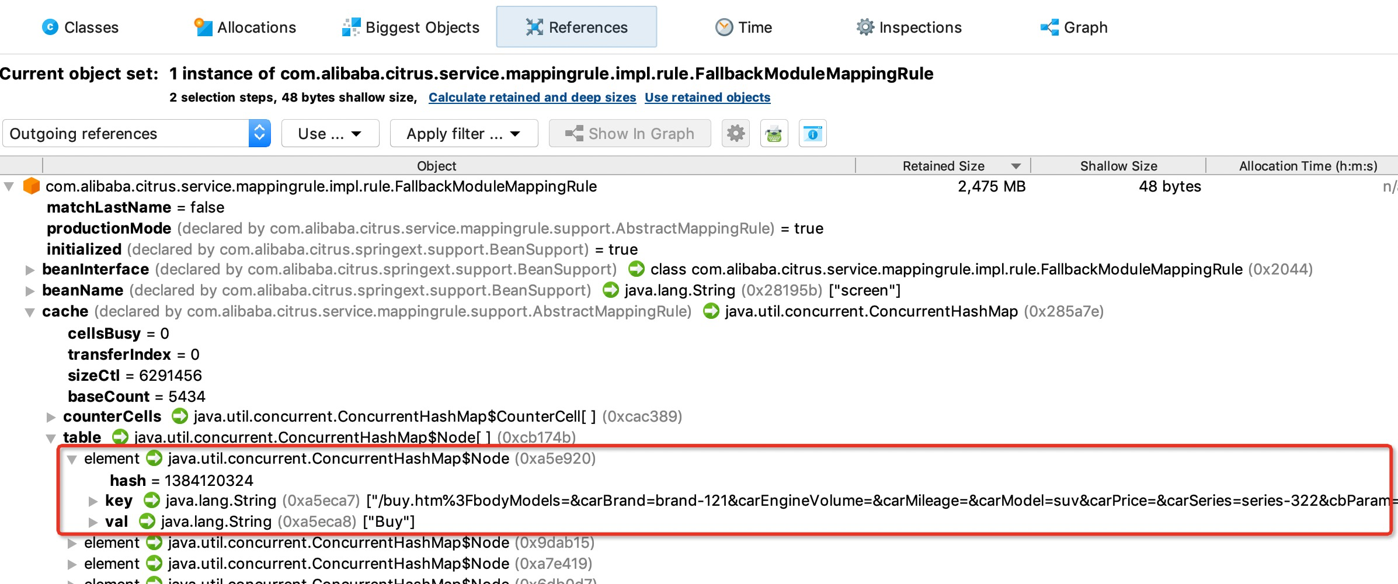Viewport: 1398px width, 584px height.
Task: Select the baseCount = 5434 row
Action: [x=137, y=397]
